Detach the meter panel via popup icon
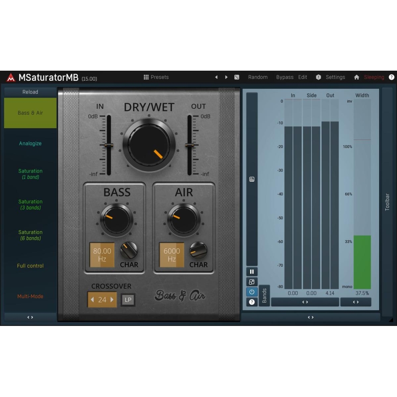397x397 pixels. [252, 282]
